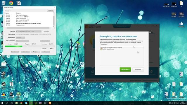Show hidden system tray icons
The height and width of the screenshot is (105, 187).
click(x=167, y=103)
